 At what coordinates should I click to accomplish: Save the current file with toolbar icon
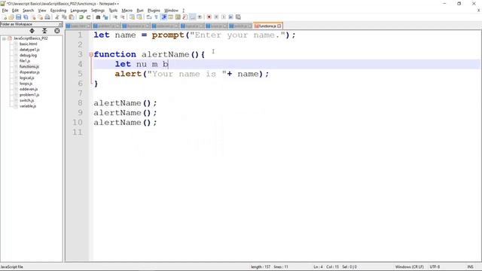pos(18,17)
